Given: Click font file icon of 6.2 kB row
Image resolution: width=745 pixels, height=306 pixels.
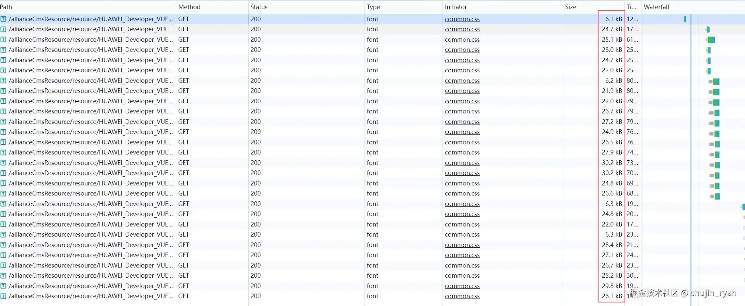Looking at the screenshot, I should tap(3, 80).
